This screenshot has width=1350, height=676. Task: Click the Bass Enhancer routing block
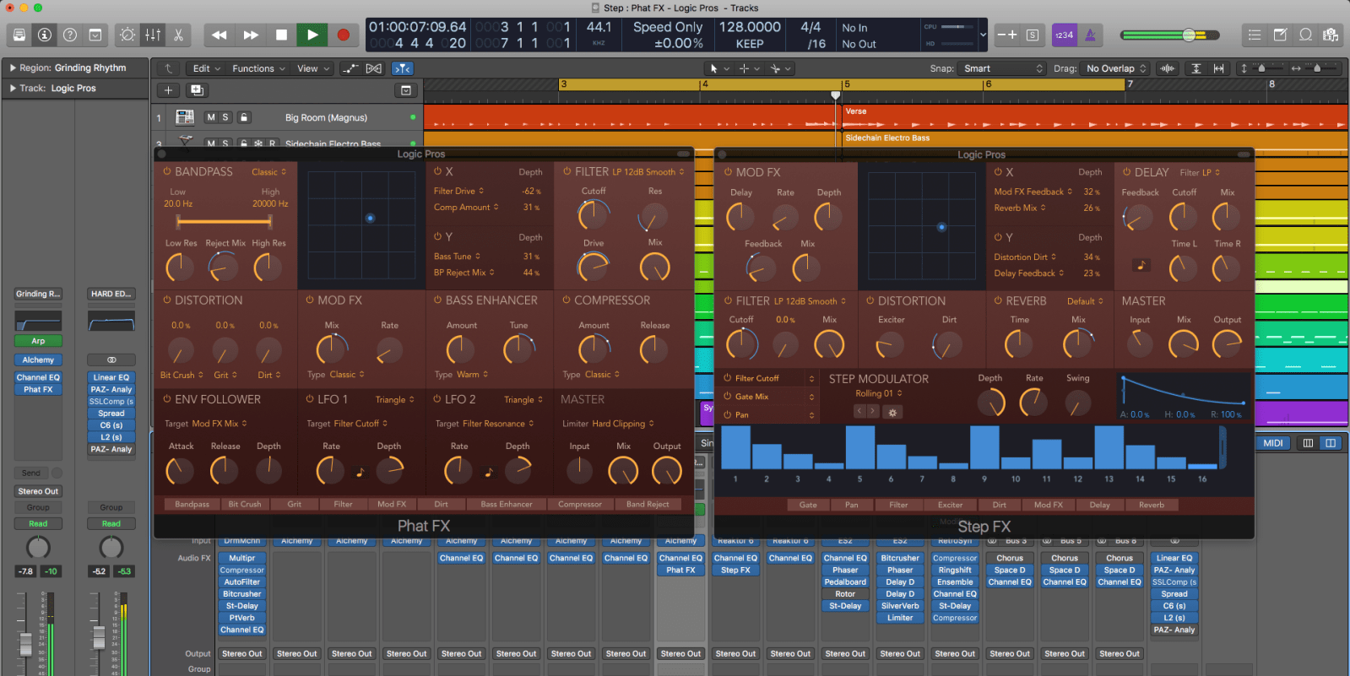(506, 504)
